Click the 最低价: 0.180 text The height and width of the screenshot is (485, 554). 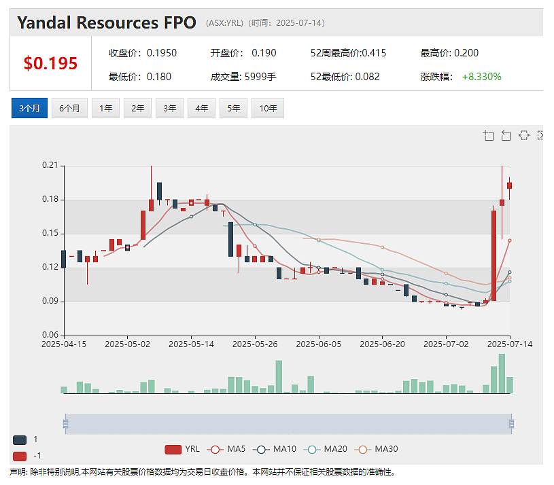(140, 77)
